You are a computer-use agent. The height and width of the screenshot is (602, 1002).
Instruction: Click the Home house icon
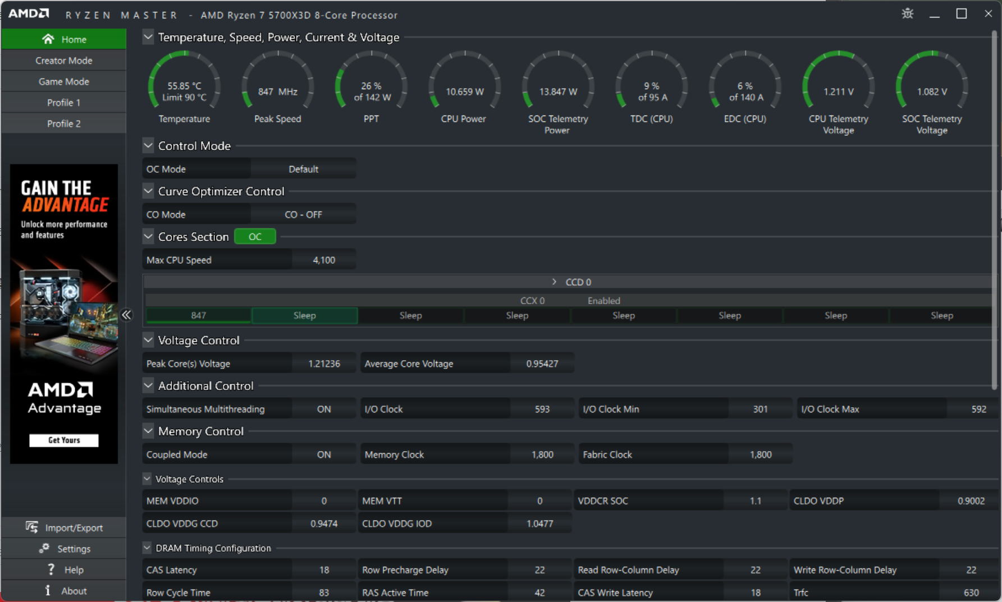click(x=48, y=39)
